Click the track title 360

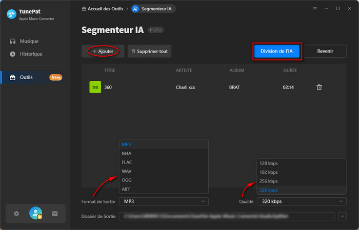tap(108, 87)
